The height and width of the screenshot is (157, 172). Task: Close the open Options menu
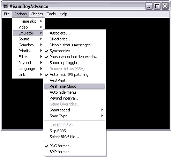(x=20, y=14)
